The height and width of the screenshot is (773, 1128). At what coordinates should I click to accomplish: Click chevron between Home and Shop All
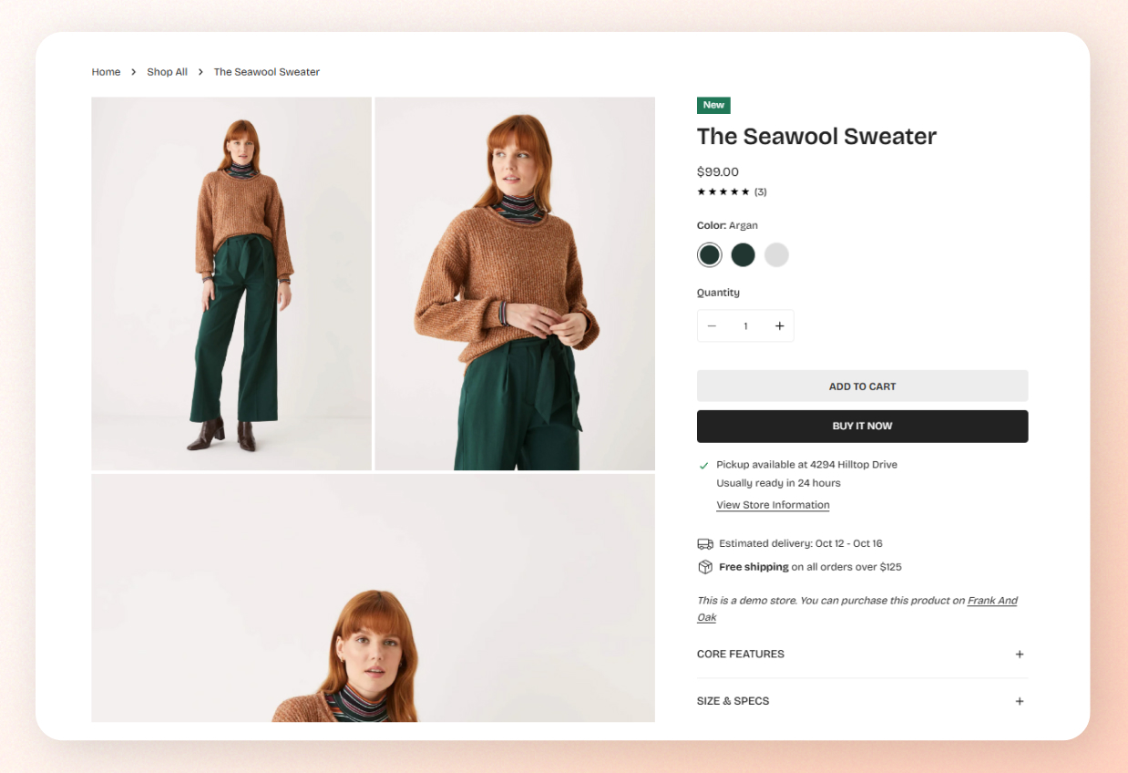tap(133, 72)
